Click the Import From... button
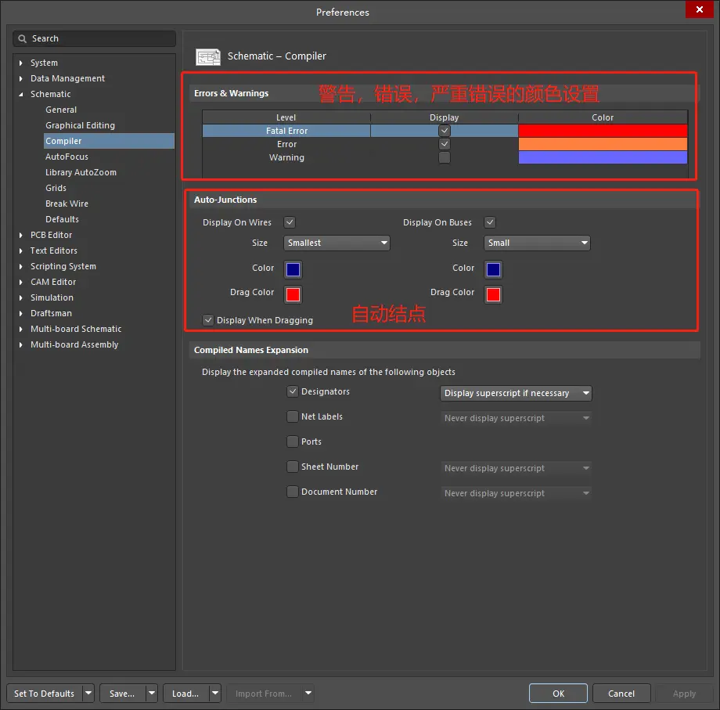The height and width of the screenshot is (710, 720). 264,693
